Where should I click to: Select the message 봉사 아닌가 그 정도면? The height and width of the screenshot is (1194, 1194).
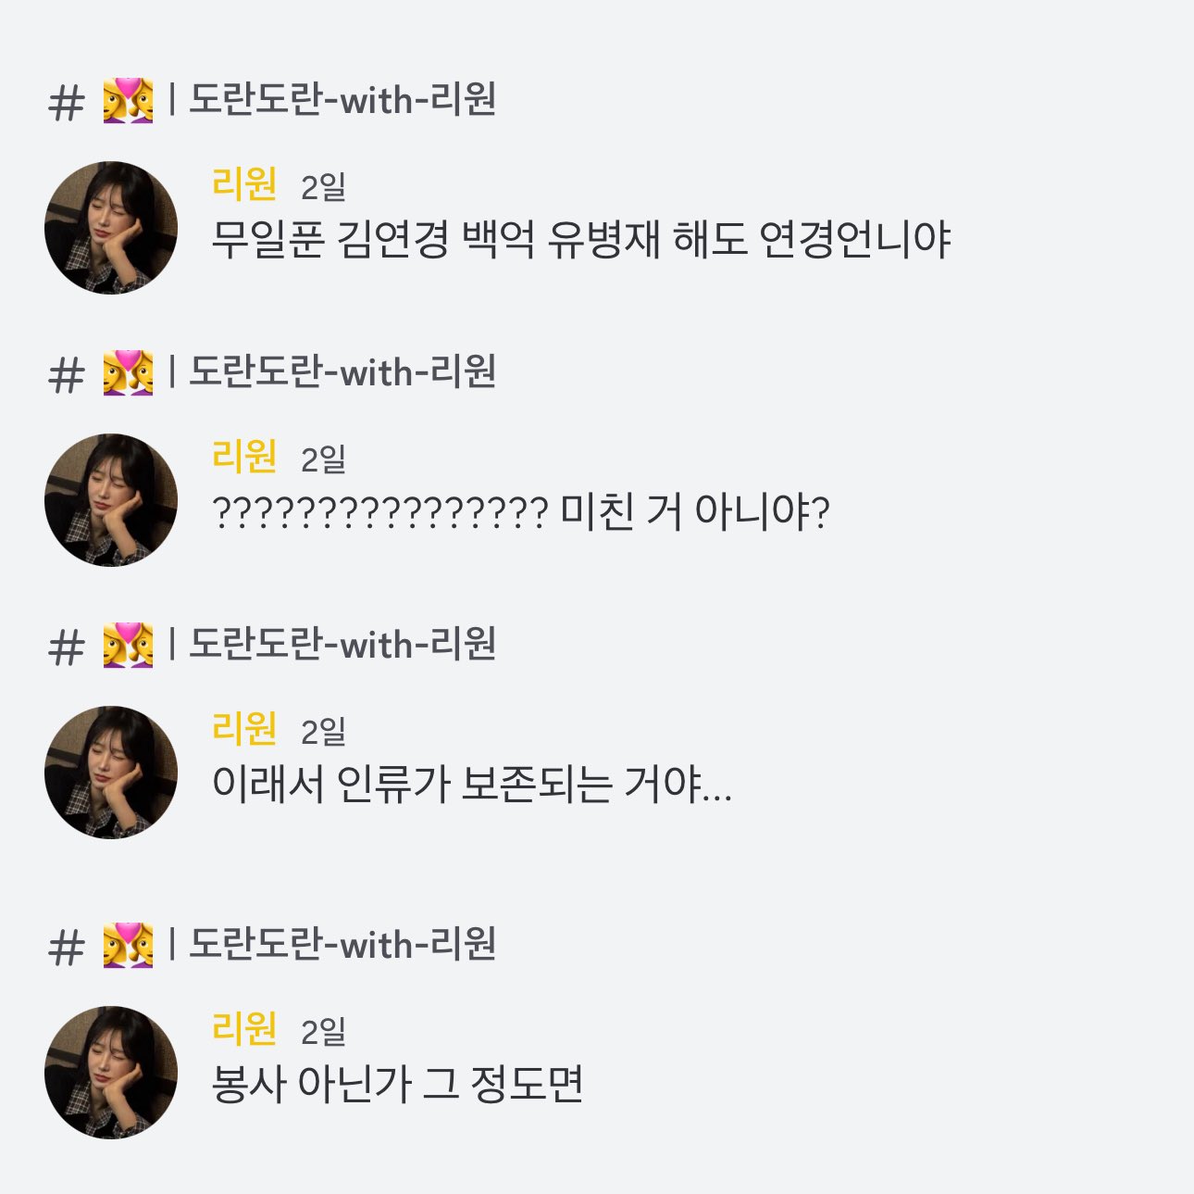point(397,1085)
